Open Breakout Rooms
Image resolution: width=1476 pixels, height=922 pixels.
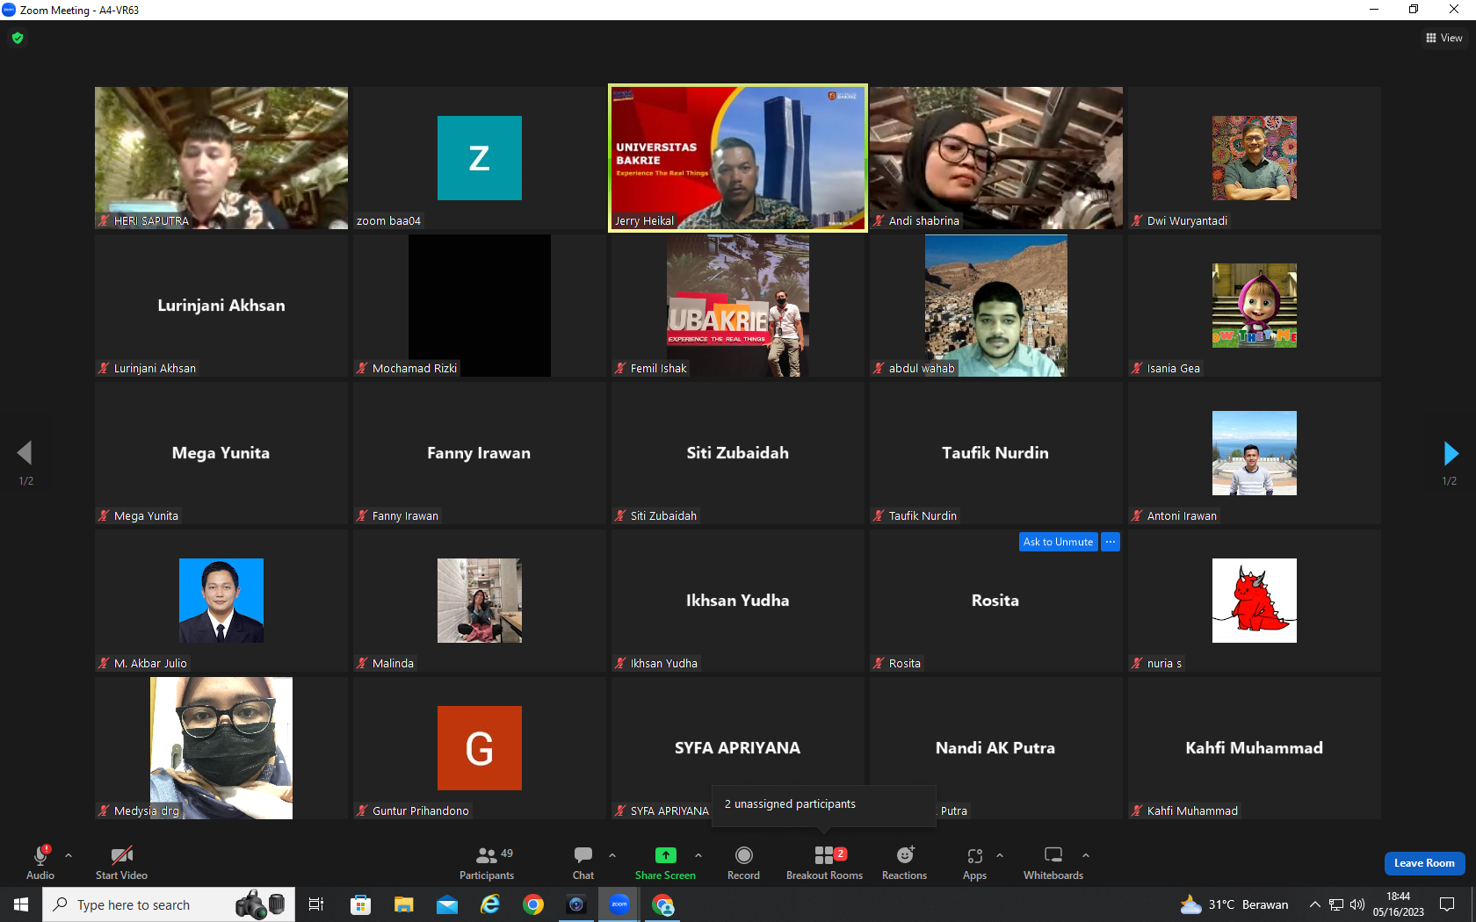824,863
